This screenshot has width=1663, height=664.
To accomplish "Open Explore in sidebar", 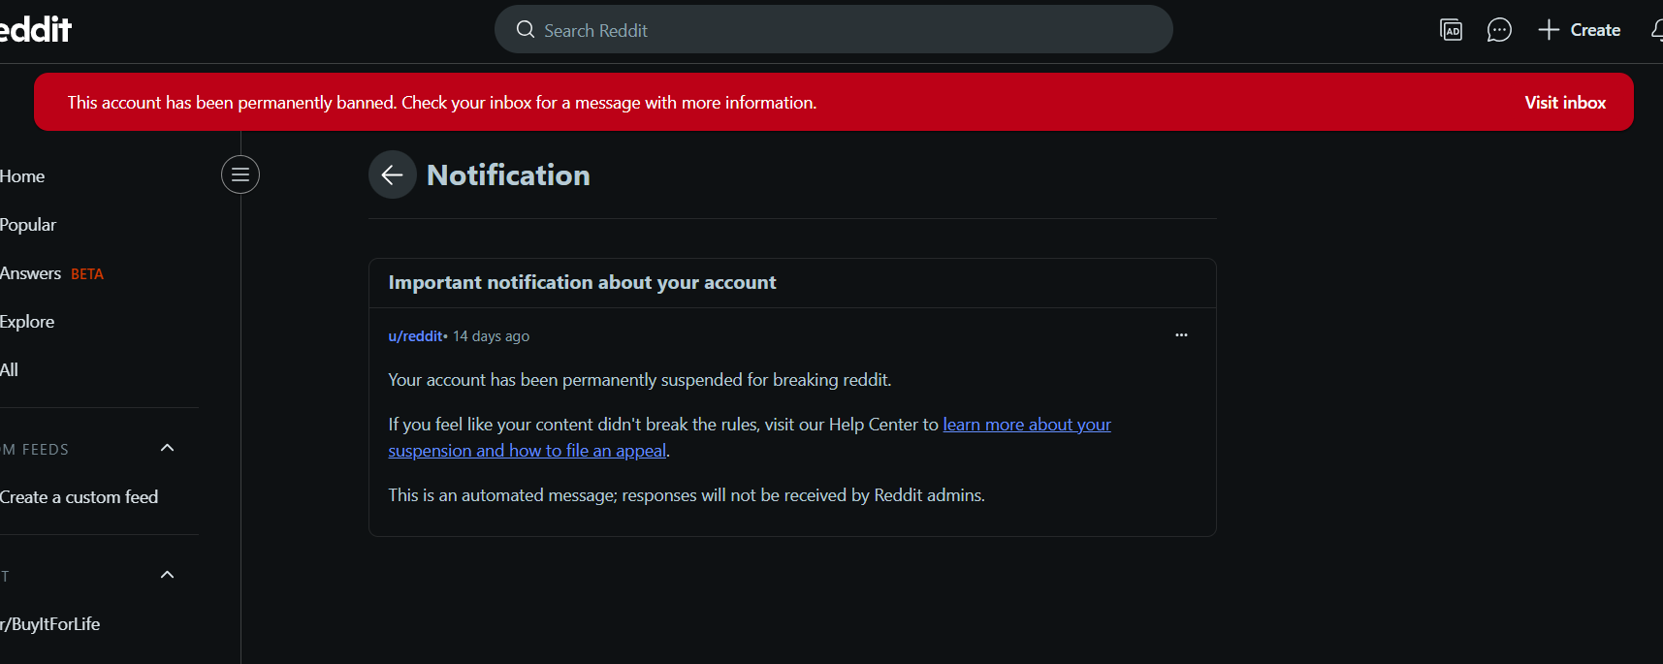I will pos(27,322).
